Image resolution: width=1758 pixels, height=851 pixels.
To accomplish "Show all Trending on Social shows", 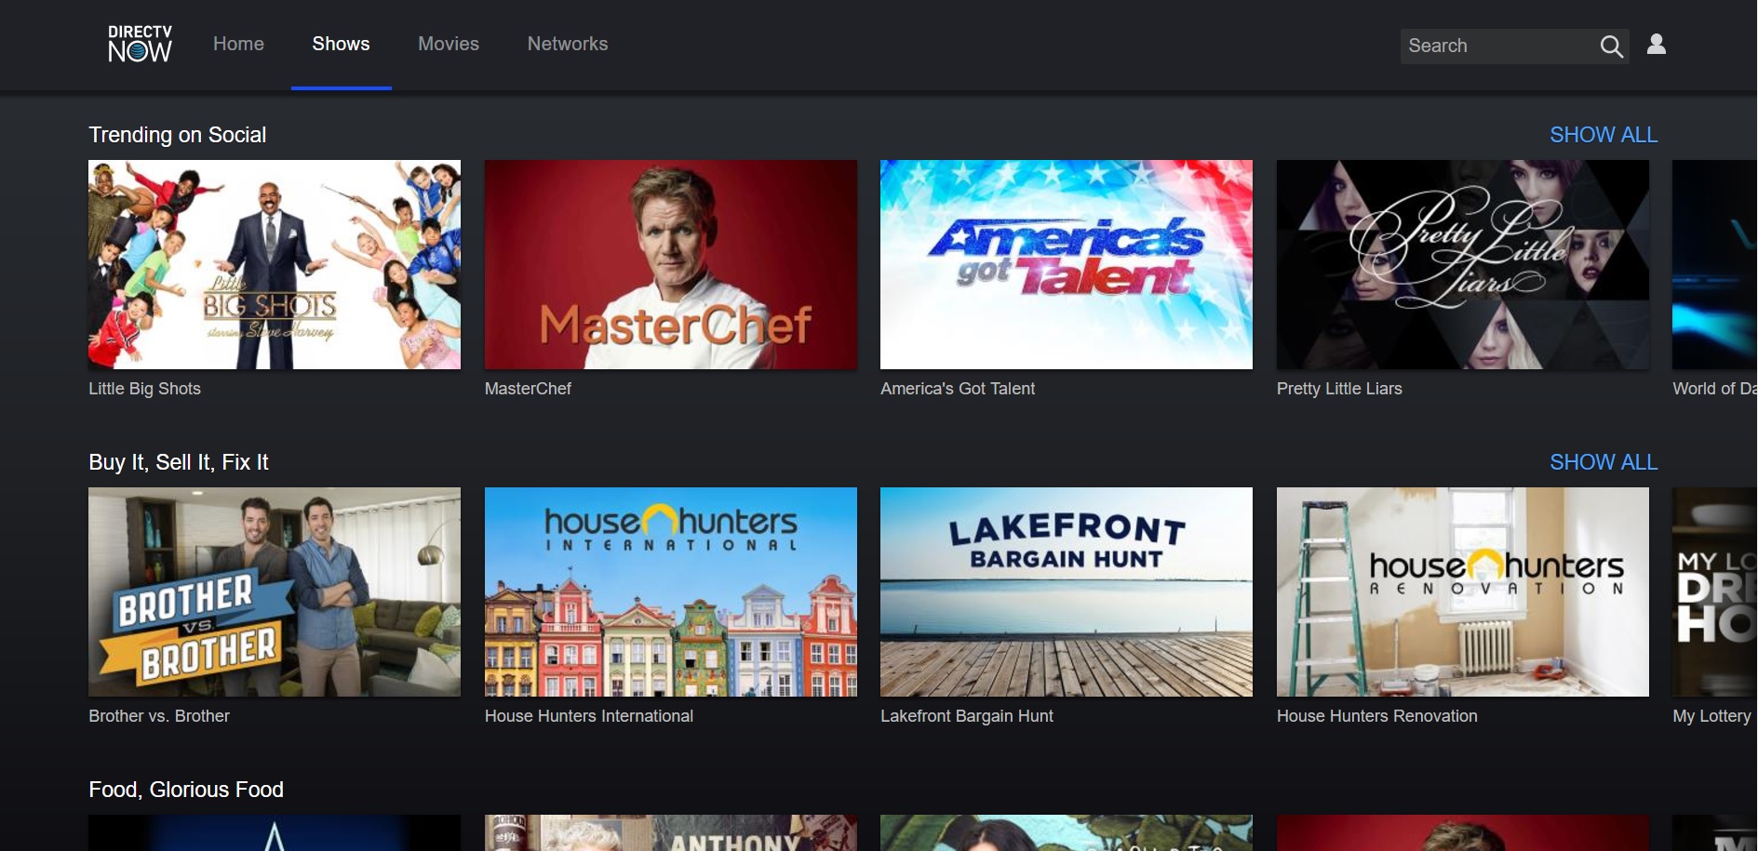I will (x=1603, y=135).
